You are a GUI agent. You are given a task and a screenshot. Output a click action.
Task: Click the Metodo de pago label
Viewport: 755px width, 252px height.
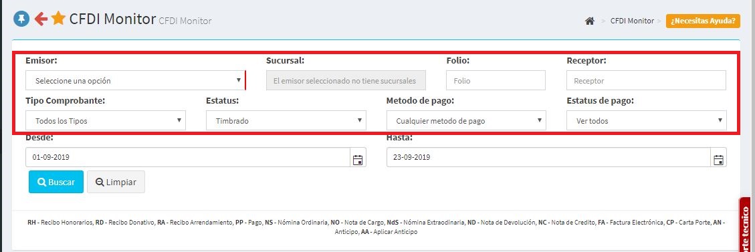(x=421, y=101)
